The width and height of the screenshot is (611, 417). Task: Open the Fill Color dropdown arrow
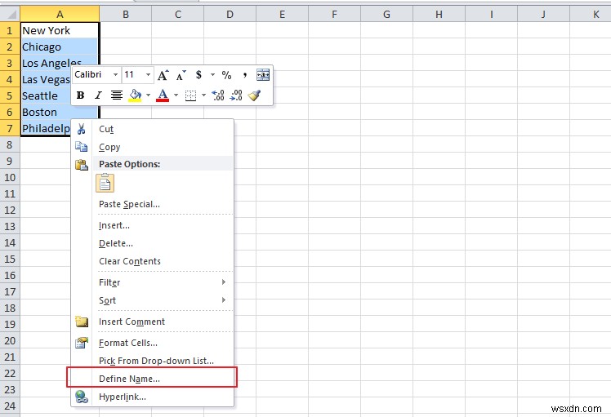click(148, 95)
